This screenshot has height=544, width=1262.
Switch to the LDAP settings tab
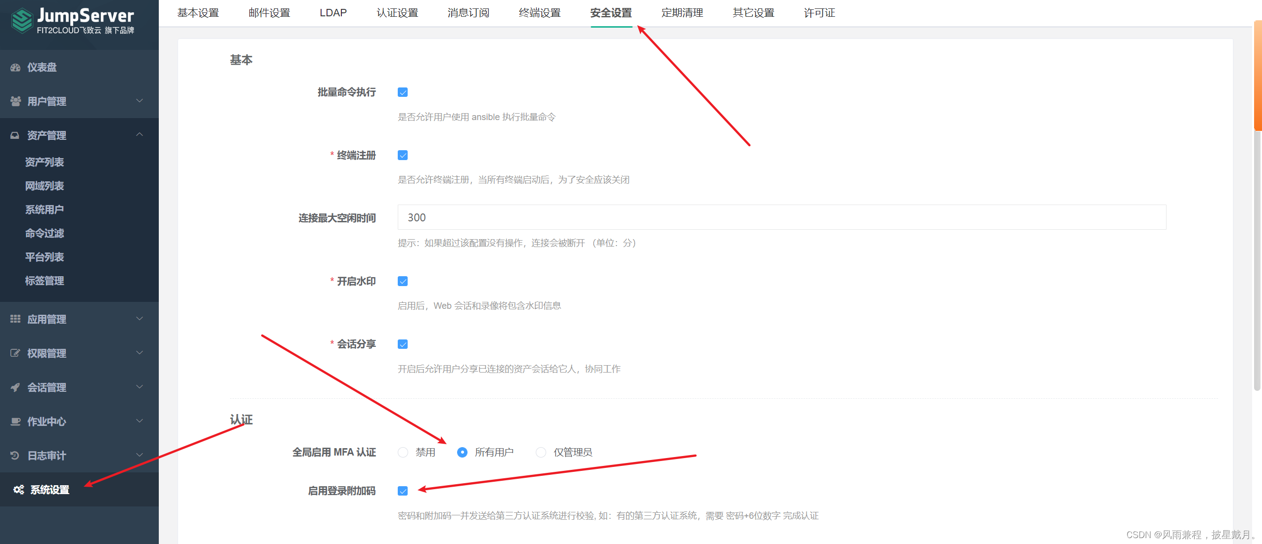click(333, 13)
